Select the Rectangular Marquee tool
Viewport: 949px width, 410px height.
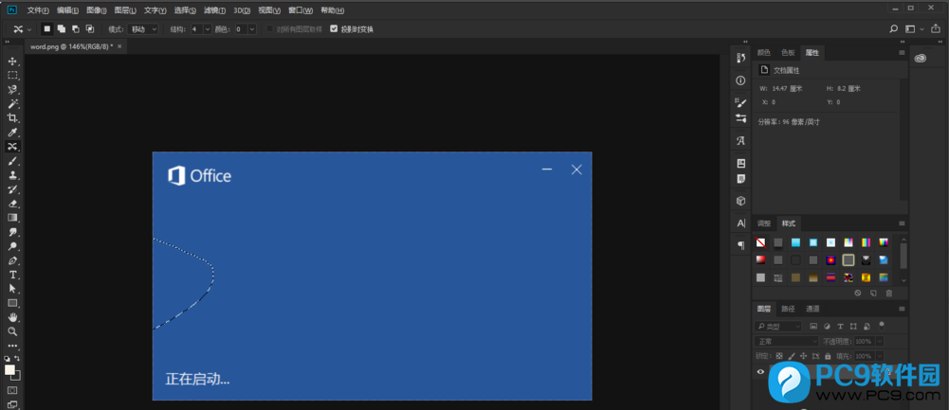12,76
